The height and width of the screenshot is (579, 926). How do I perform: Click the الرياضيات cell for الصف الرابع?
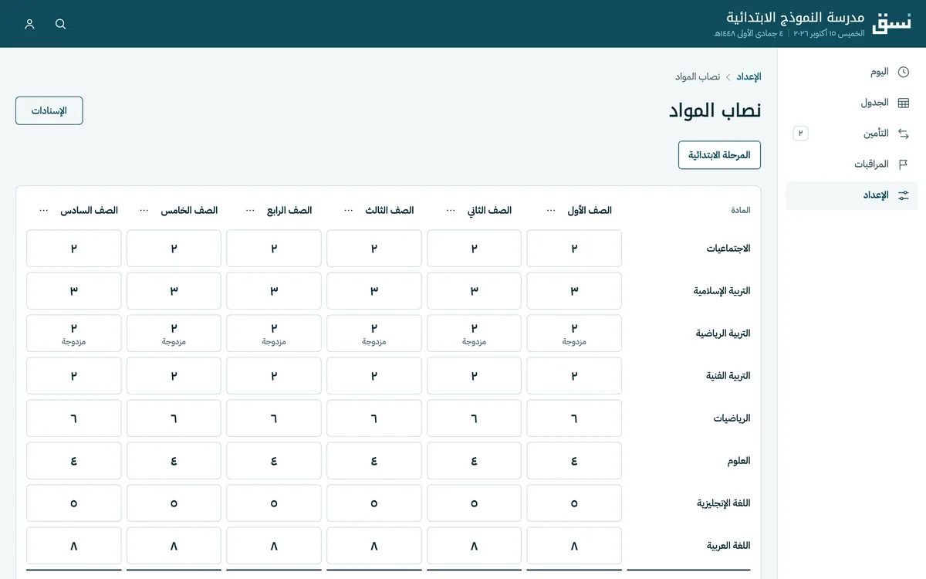(274, 418)
